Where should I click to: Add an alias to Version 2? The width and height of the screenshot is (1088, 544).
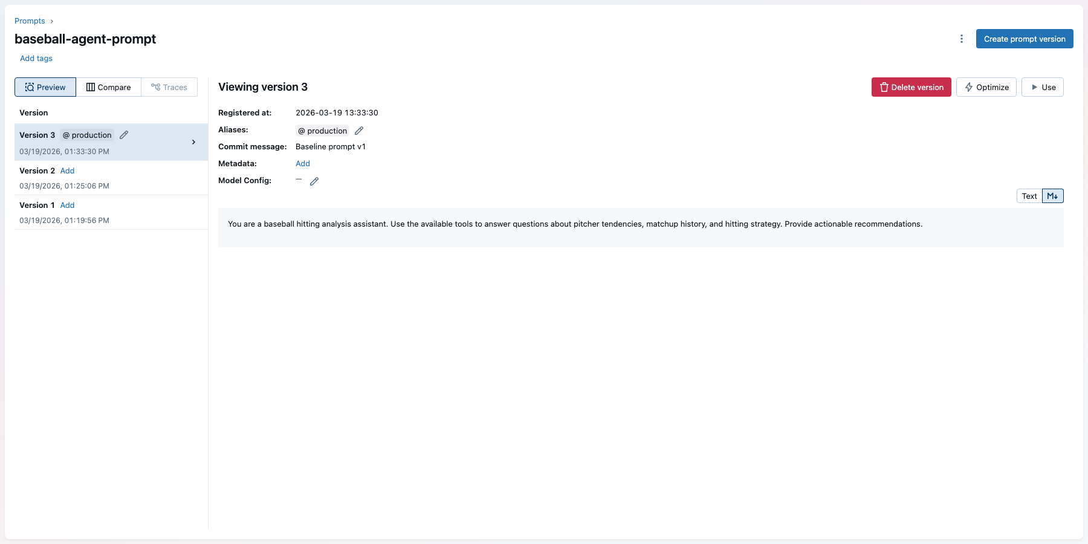tap(67, 170)
